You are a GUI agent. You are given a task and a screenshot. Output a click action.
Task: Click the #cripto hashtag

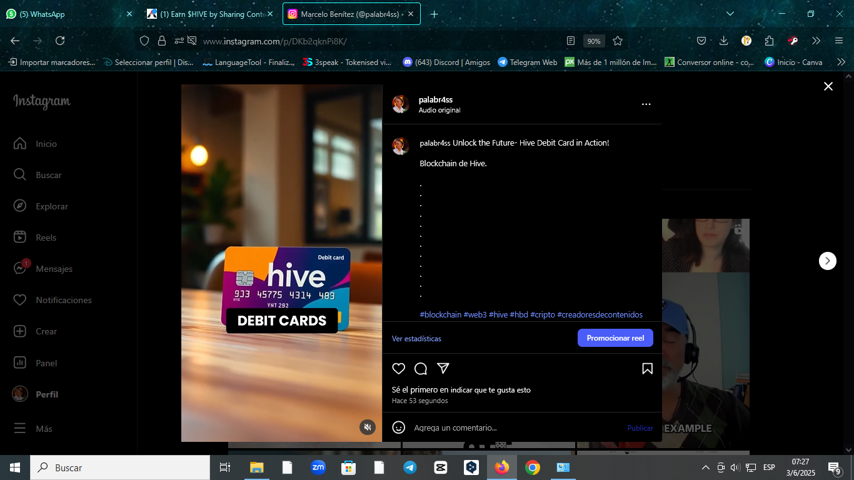tap(543, 314)
